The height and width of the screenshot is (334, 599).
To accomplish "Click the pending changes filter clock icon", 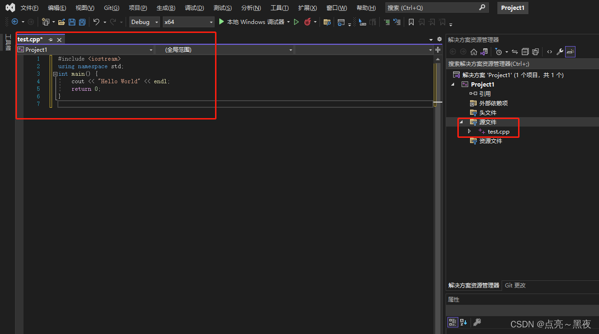I will pos(499,52).
